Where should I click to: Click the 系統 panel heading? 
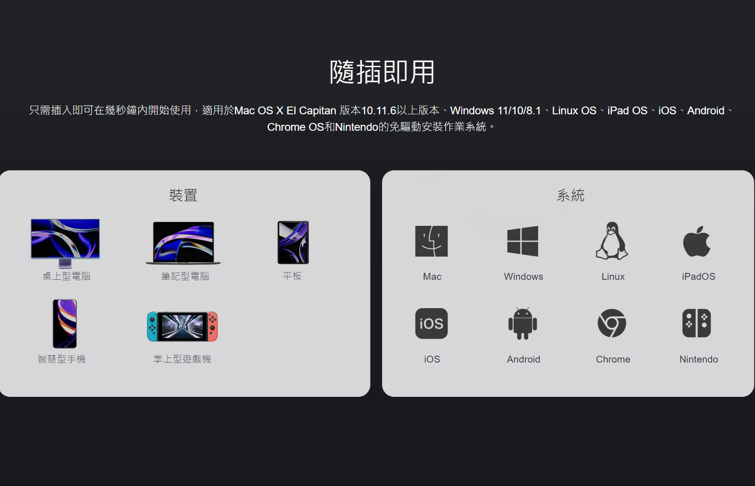pos(570,195)
